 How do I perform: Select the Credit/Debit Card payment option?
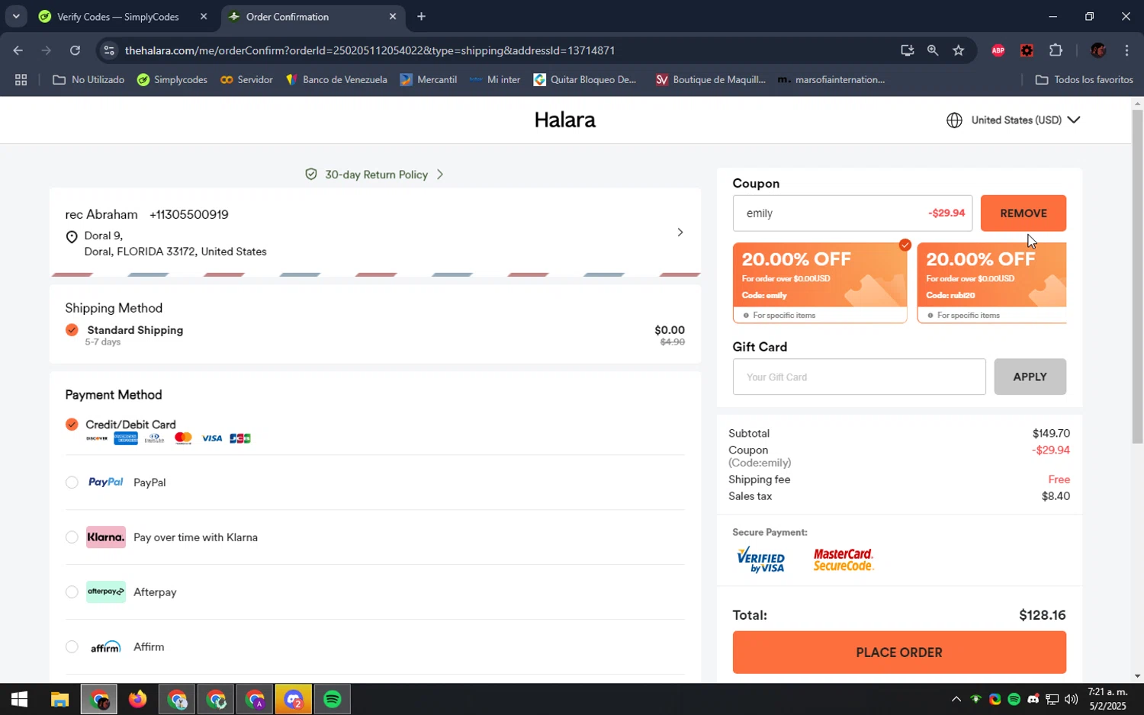[x=72, y=425]
